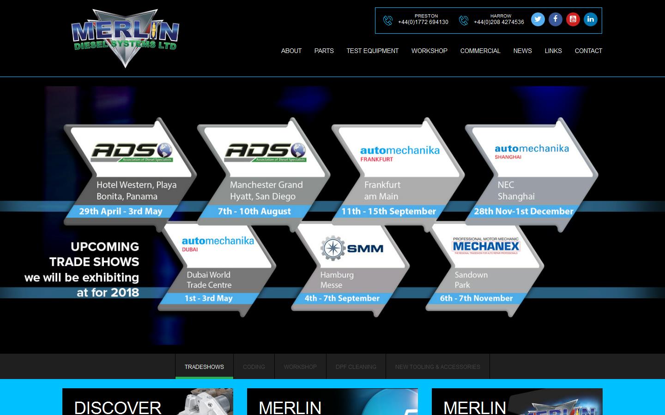This screenshot has height=415, width=665.
Task: Open the PARTS menu
Action: pos(324,51)
